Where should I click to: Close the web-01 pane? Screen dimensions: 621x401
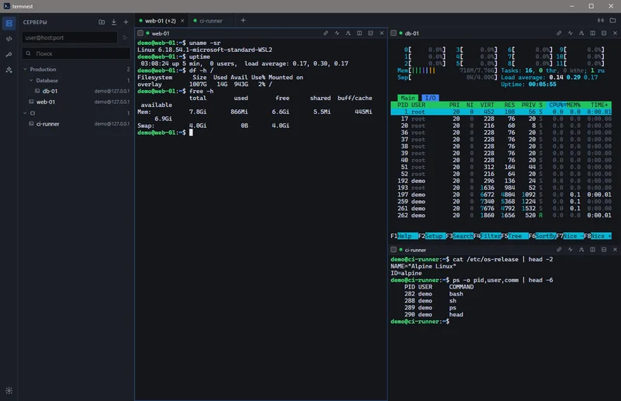tap(382, 33)
